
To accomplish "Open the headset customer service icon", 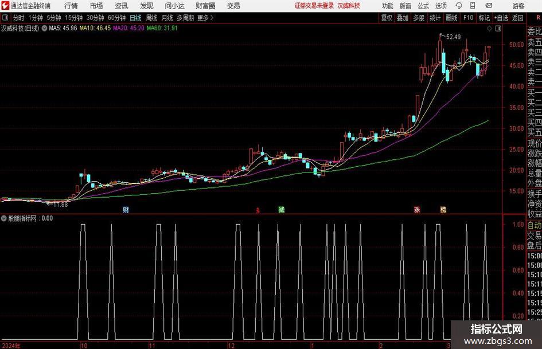I will 459,6.
